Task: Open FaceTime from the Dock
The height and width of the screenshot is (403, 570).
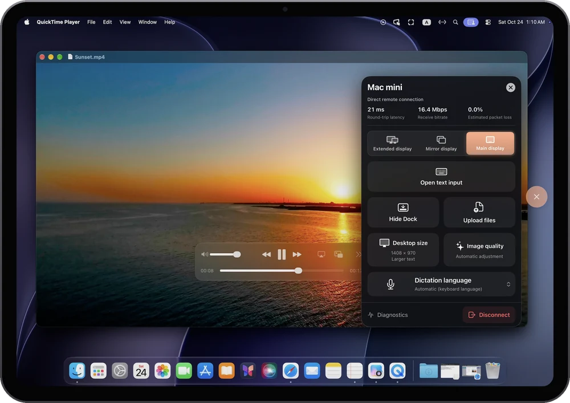Action: point(184,371)
